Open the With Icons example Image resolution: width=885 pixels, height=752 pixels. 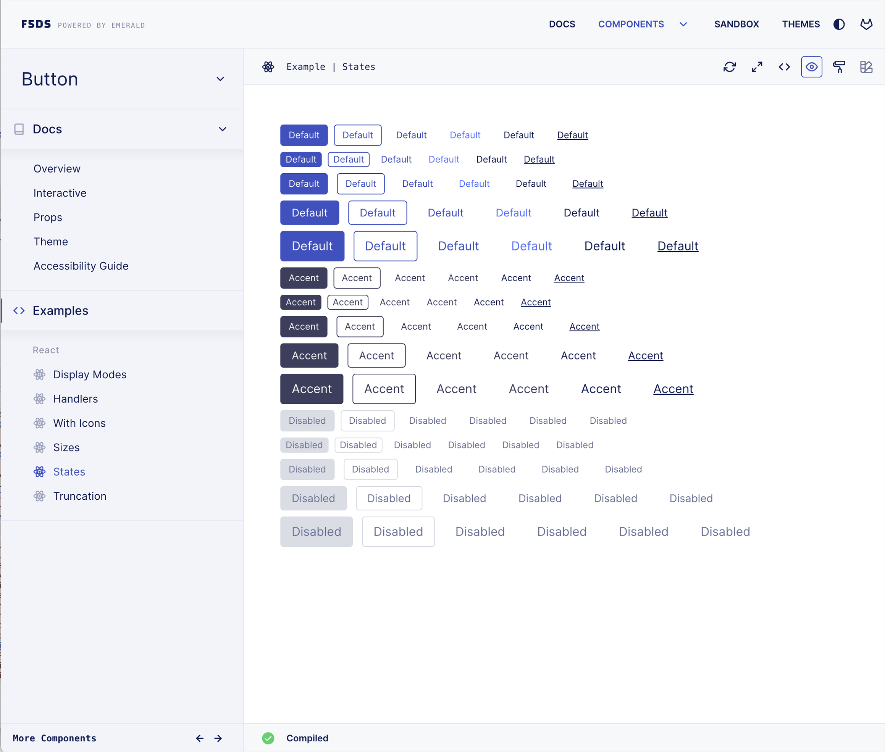[79, 423]
